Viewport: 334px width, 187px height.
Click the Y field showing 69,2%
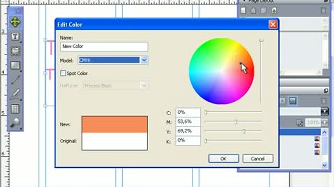pyautogui.click(x=188, y=131)
